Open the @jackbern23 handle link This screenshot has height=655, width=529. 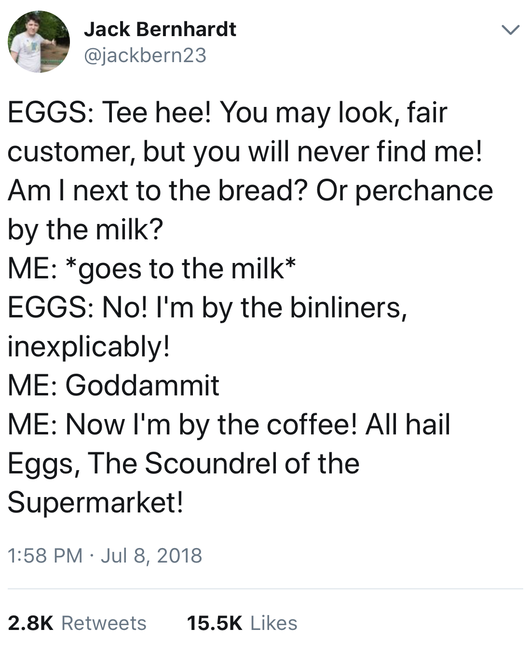(x=145, y=55)
